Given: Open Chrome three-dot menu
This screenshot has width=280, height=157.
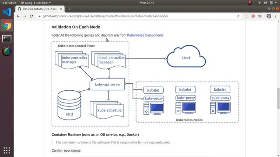Looking at the screenshot, I should click(276, 16).
